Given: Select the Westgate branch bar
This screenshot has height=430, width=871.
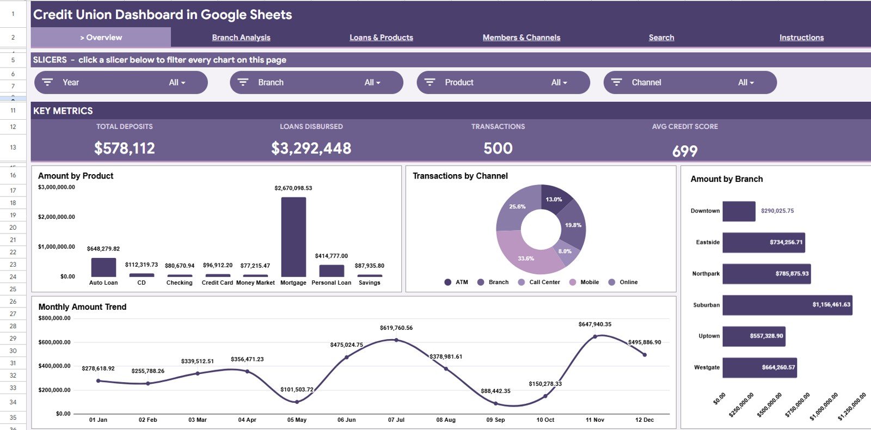Looking at the screenshot, I should [x=760, y=367].
